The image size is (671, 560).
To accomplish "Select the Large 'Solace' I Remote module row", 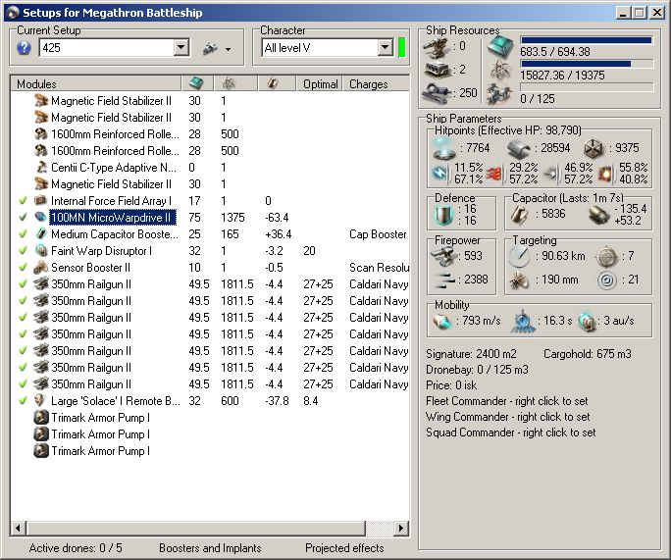I will [115, 401].
